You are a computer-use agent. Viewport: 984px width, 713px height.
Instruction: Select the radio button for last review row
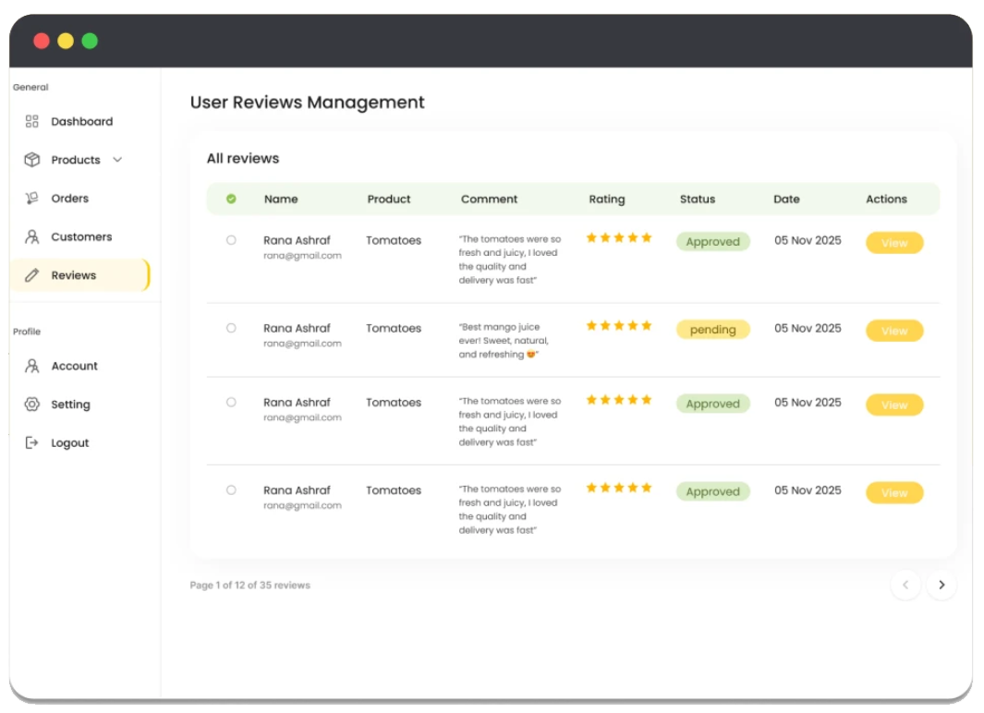[231, 490]
